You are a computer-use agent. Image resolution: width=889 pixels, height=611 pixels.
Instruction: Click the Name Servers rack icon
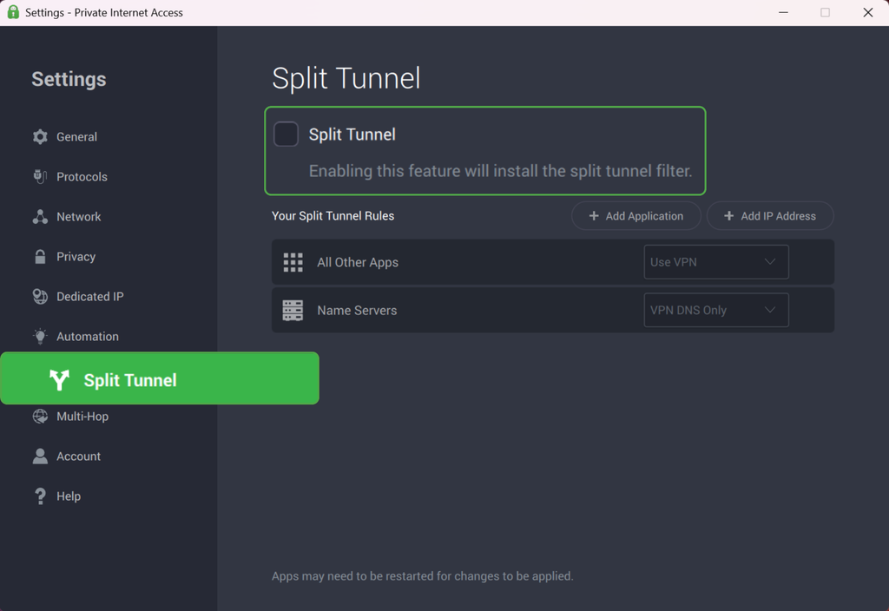coord(293,311)
